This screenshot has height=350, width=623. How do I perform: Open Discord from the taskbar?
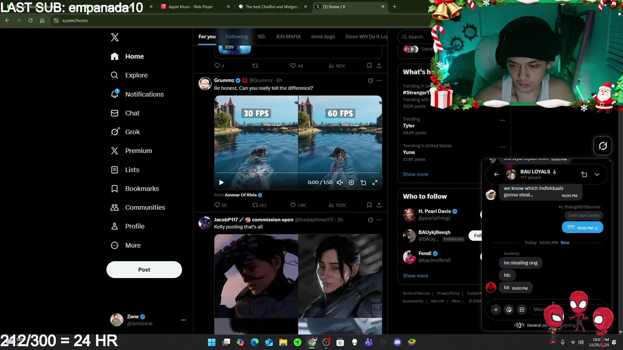tap(397, 342)
